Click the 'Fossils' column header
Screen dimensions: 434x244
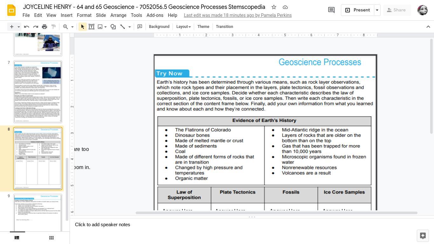pyautogui.click(x=291, y=192)
